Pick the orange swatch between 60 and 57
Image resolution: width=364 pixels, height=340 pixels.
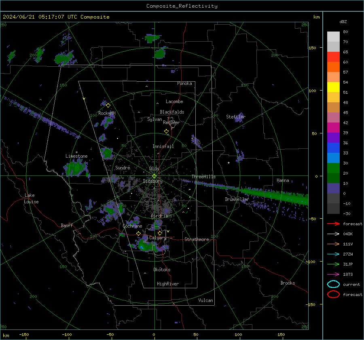coord(333,67)
